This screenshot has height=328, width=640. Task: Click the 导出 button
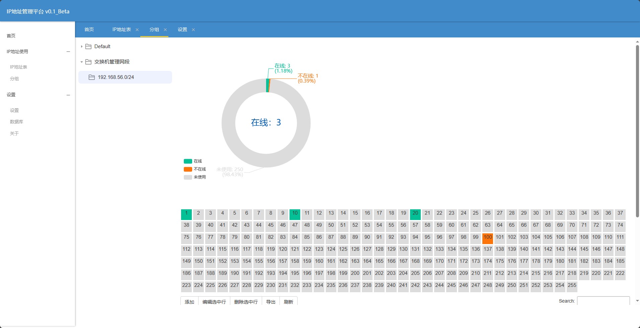coord(271,302)
